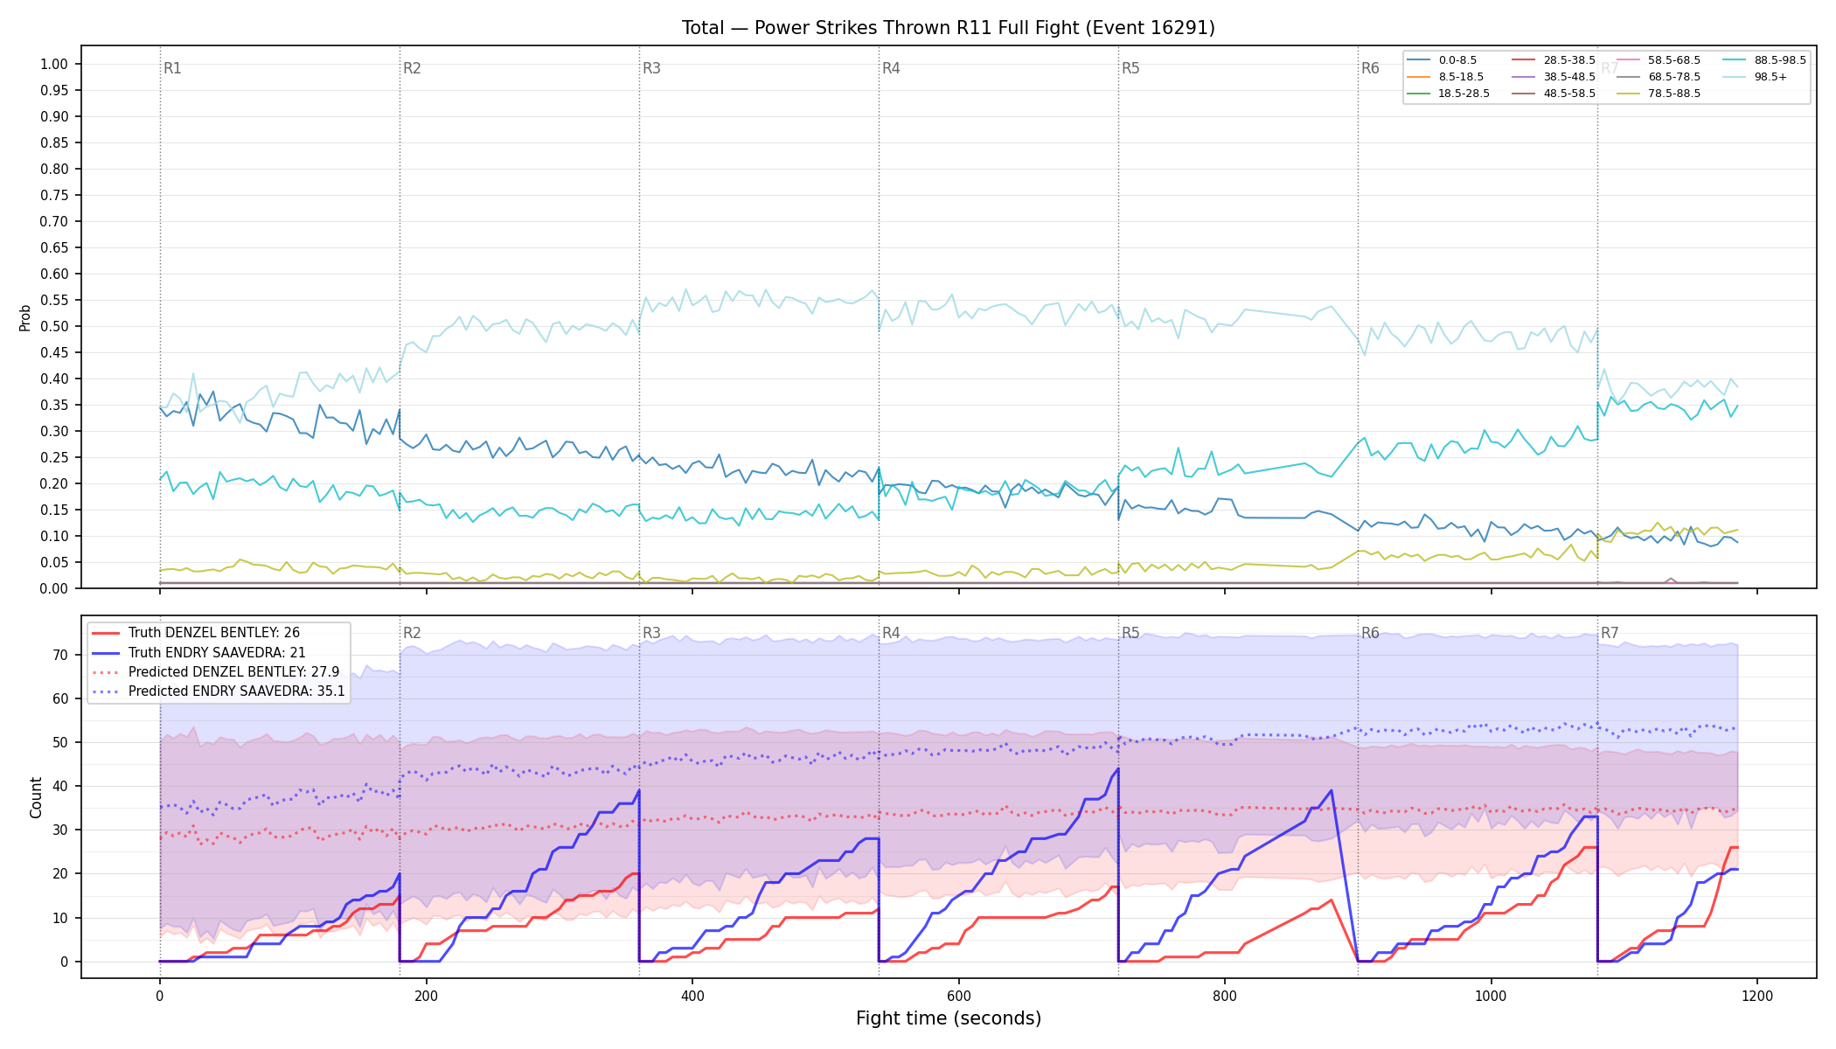Click the R4 round marker in the top chart

point(891,68)
